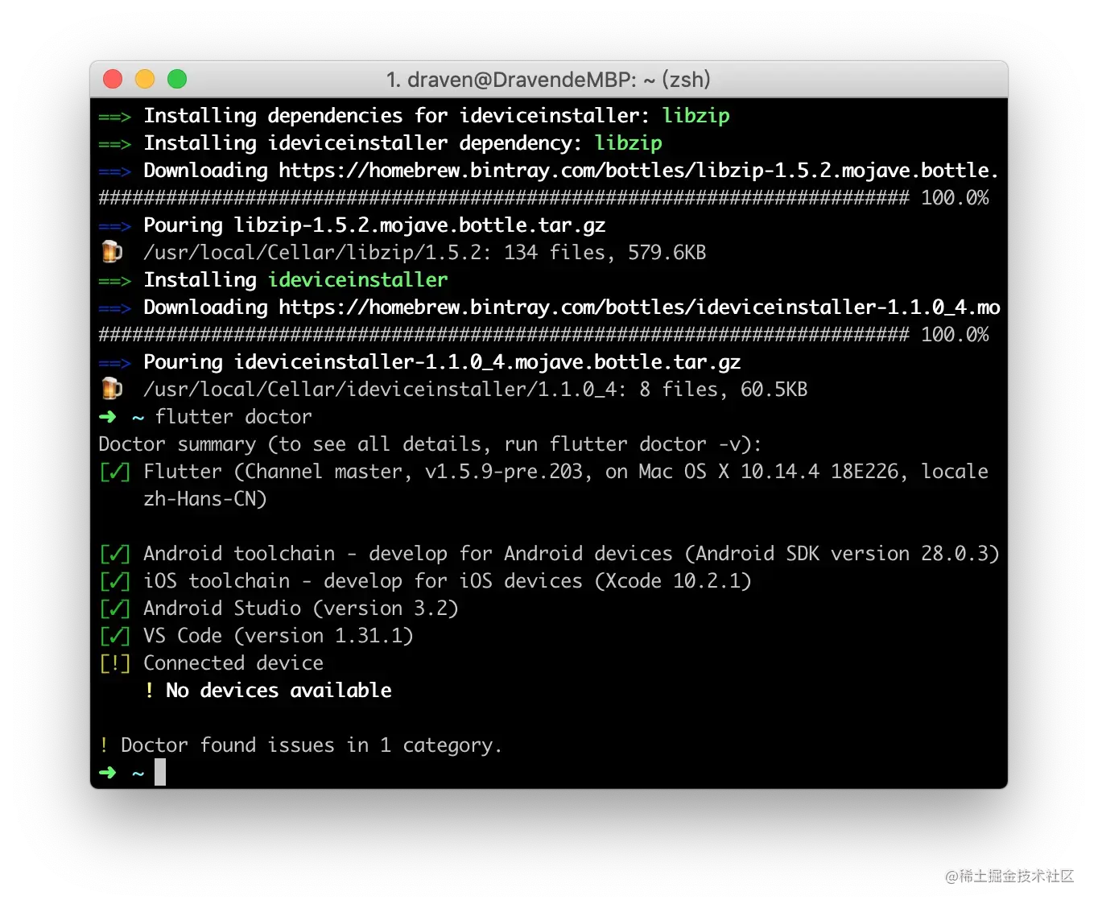Click the text Pouring ideviceinstaller-1.1.0_4.mojave.bottle.tar.gz

442,362
